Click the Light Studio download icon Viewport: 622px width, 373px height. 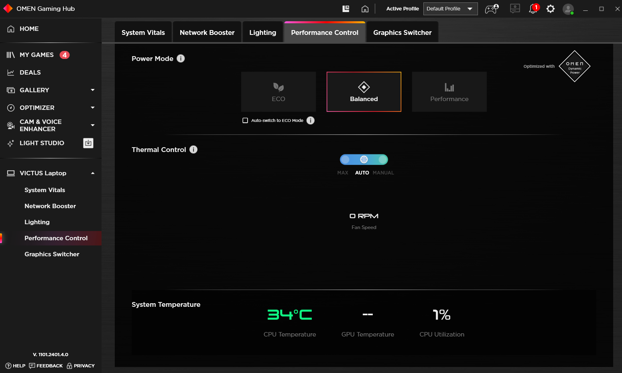[x=88, y=143]
